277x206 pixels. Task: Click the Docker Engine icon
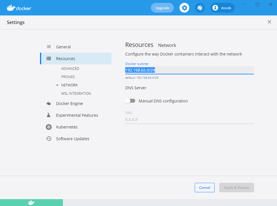tap(49, 104)
